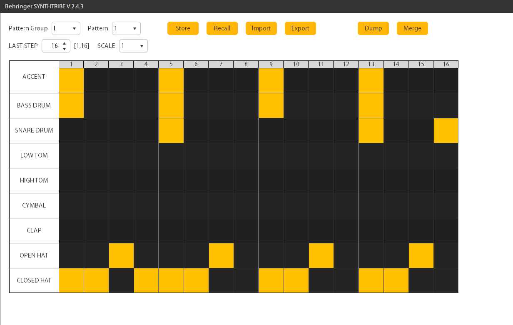Toggle Accent on step 9
Image resolution: width=513 pixels, height=325 pixels.
pyautogui.click(x=271, y=80)
